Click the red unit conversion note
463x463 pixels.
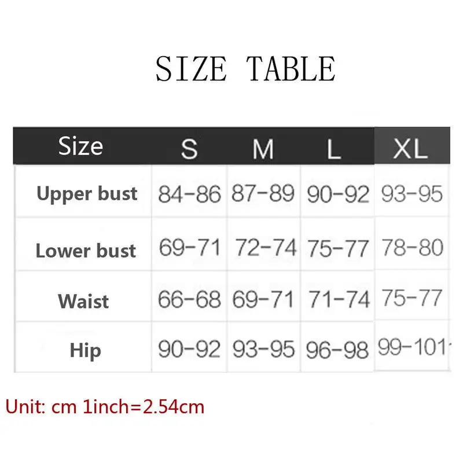(105, 407)
